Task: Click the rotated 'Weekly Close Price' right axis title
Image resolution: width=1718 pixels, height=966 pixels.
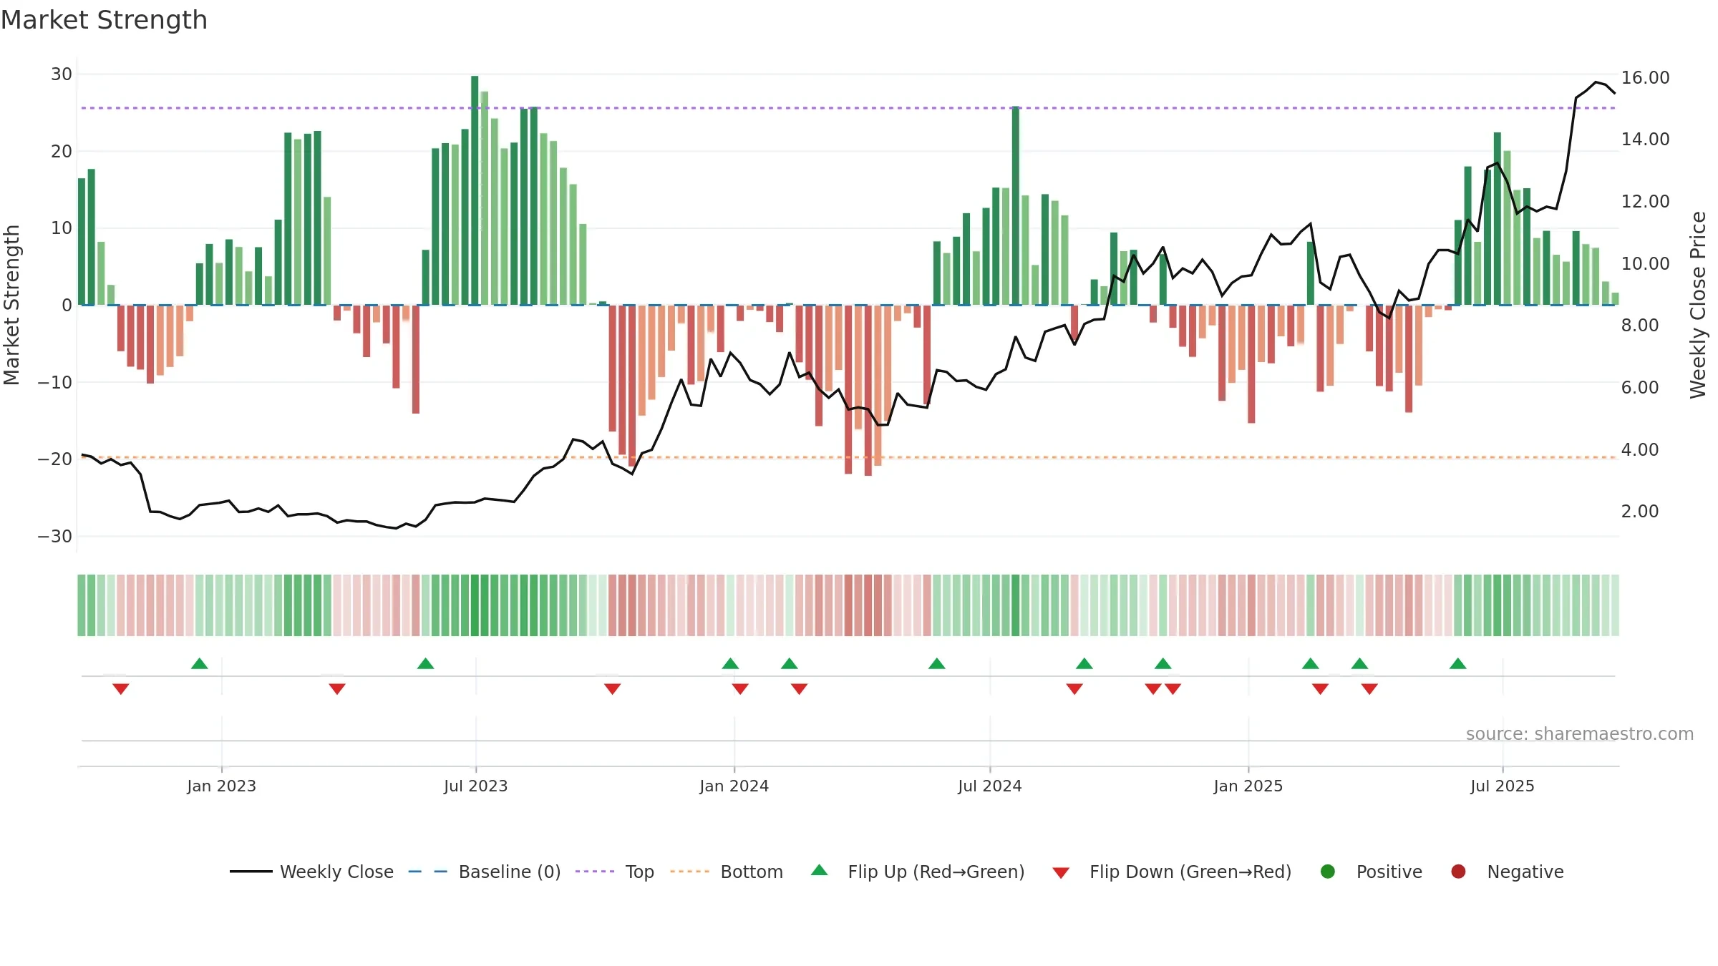Action: [1698, 305]
